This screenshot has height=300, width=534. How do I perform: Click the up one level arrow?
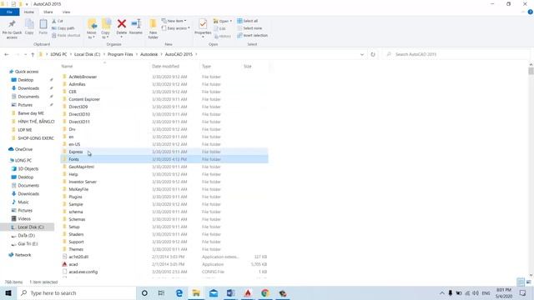pos(33,54)
